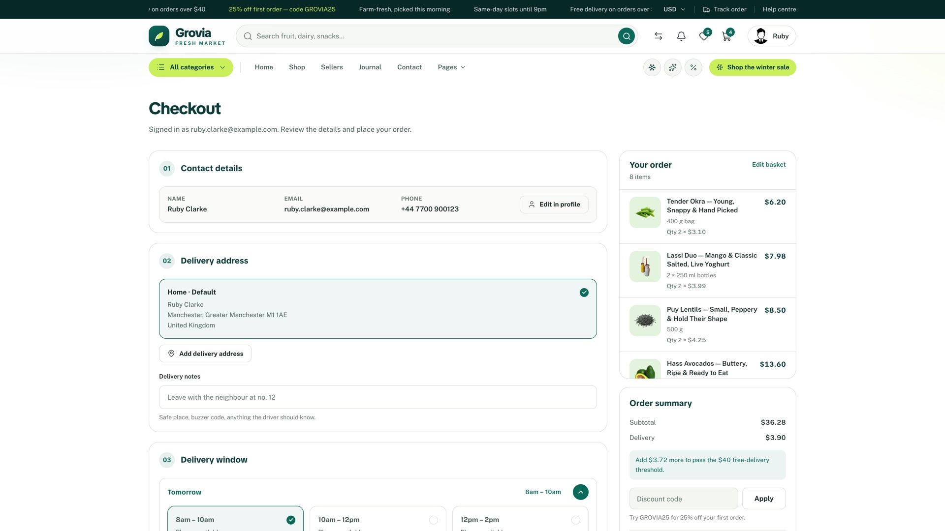Click the magnifier icon inside search field
945x531 pixels.
pyautogui.click(x=248, y=36)
